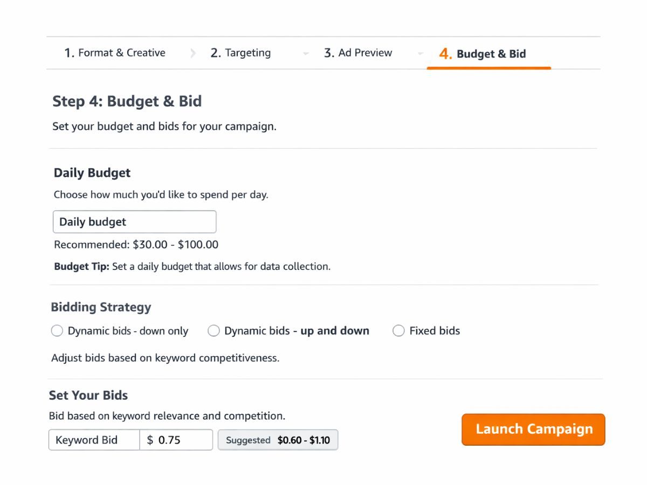Open the dropdown arrow beside Ad Preview
Screen dimensions: 647x485
coord(421,53)
